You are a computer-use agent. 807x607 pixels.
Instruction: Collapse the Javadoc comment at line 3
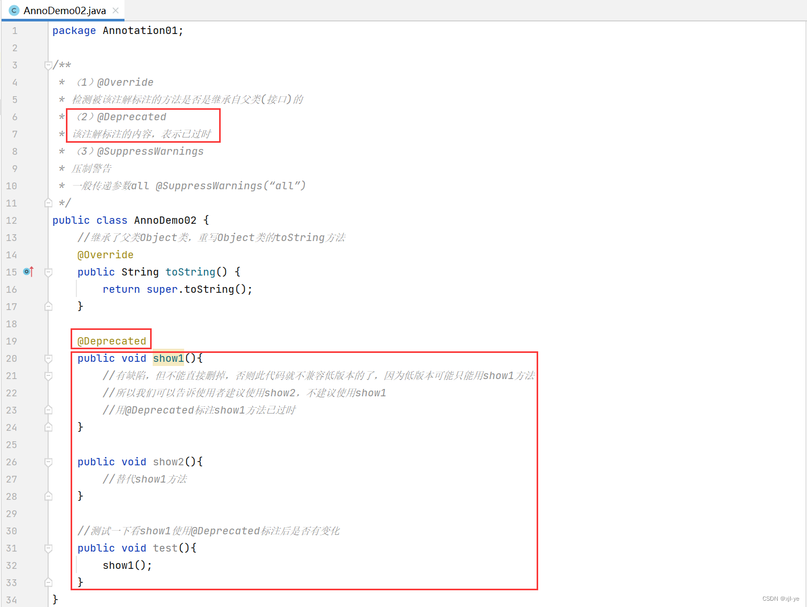pos(48,65)
